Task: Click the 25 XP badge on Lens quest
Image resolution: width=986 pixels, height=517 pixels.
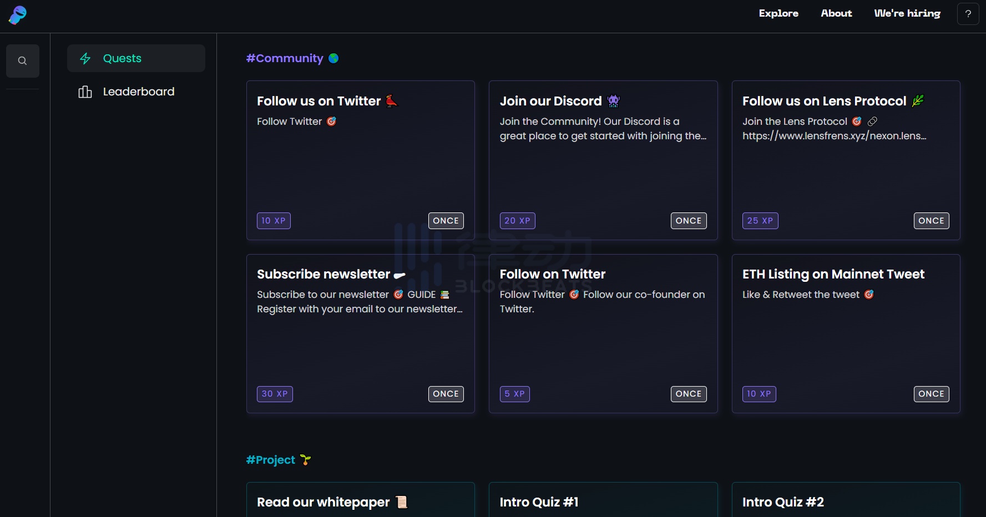Action: (760, 221)
